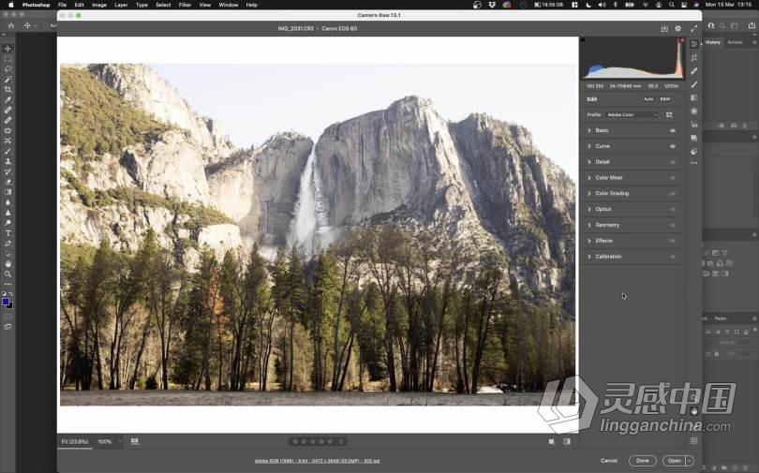Open the Filter menu
The image size is (759, 473).
pos(185,5)
